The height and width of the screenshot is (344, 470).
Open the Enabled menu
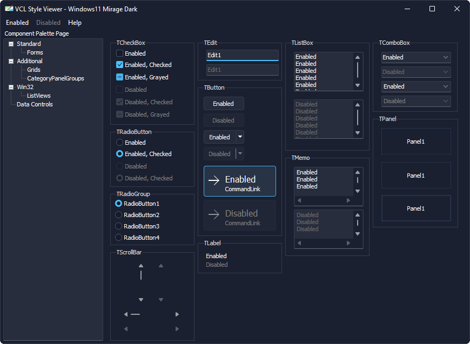[x=17, y=23]
